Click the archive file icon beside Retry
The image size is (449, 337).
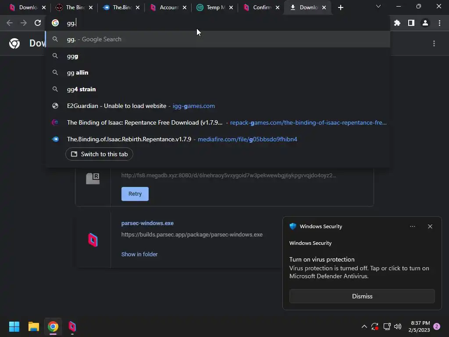point(93,178)
